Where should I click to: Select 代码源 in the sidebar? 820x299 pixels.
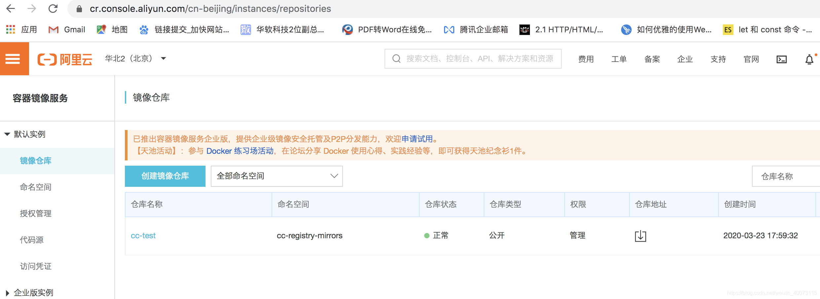click(32, 240)
